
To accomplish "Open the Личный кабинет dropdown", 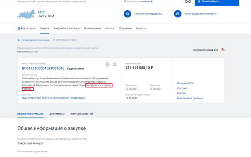I will [x=211, y=2].
